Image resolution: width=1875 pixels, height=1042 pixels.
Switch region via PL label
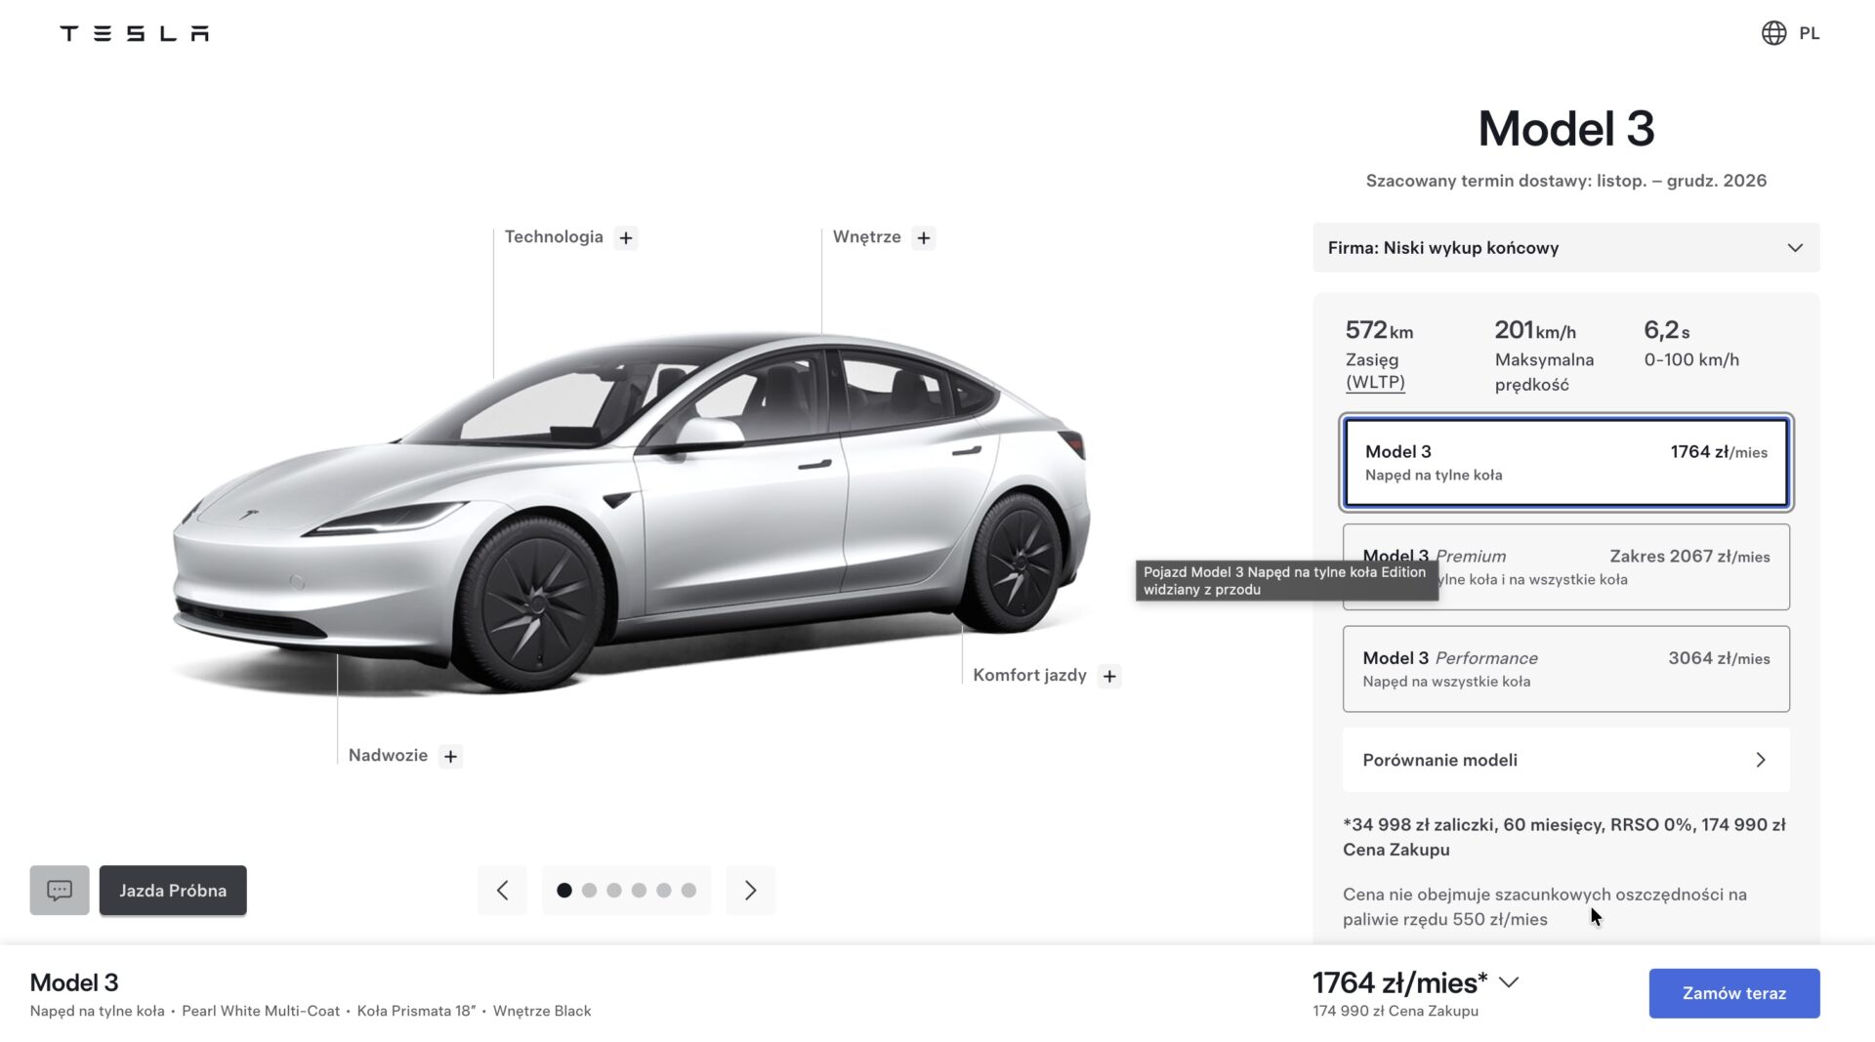[x=1809, y=33]
